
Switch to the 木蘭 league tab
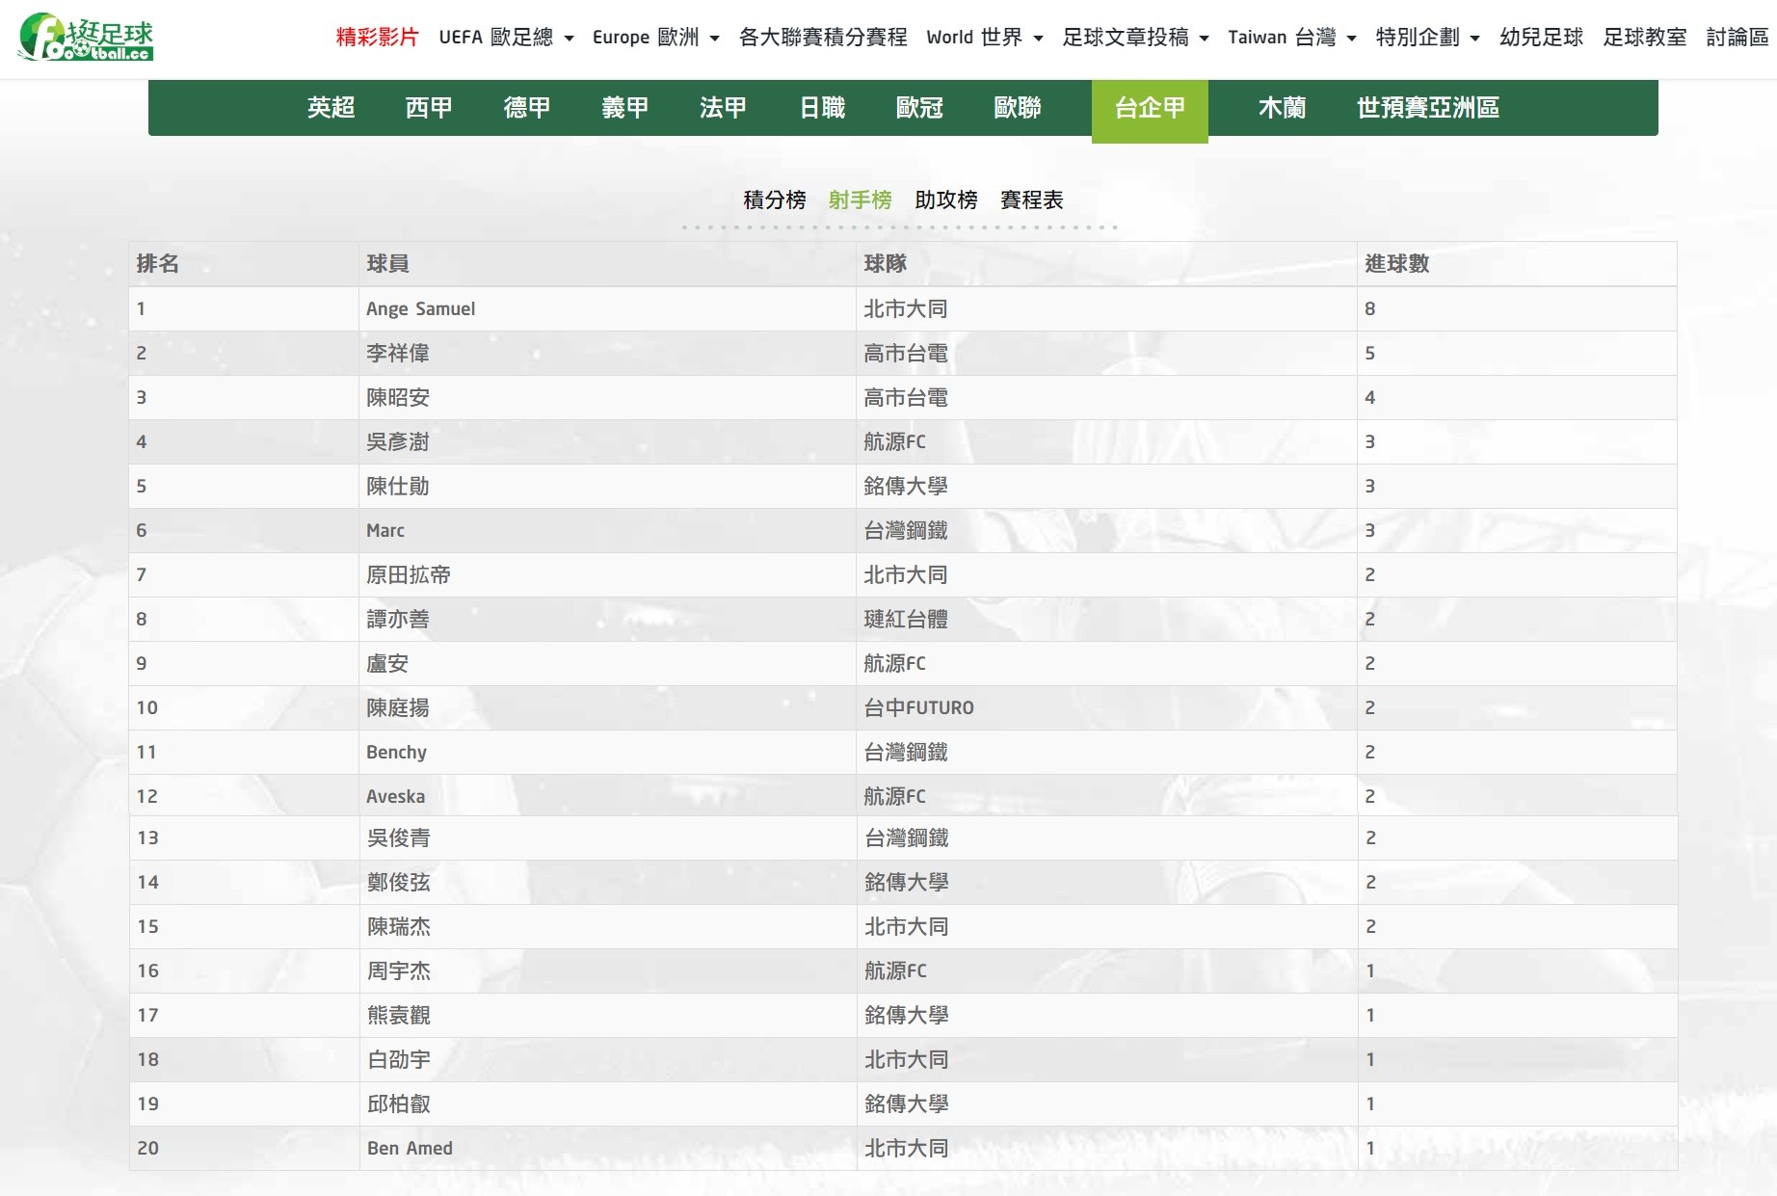(1283, 108)
